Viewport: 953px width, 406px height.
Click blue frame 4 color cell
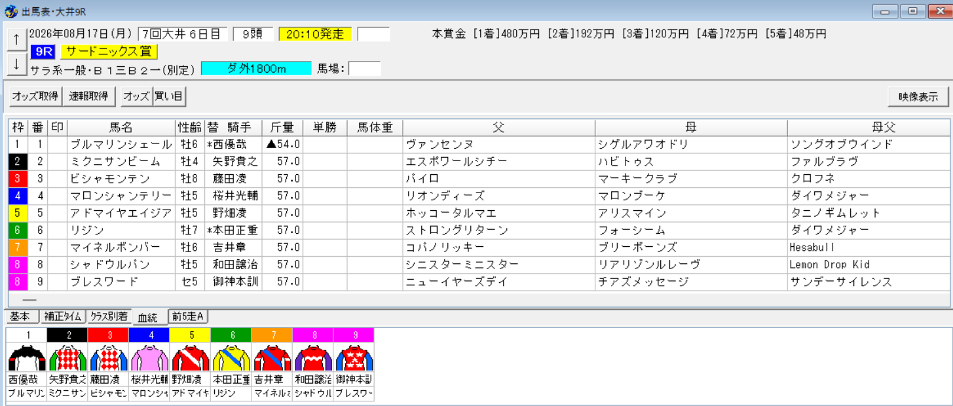(18, 196)
